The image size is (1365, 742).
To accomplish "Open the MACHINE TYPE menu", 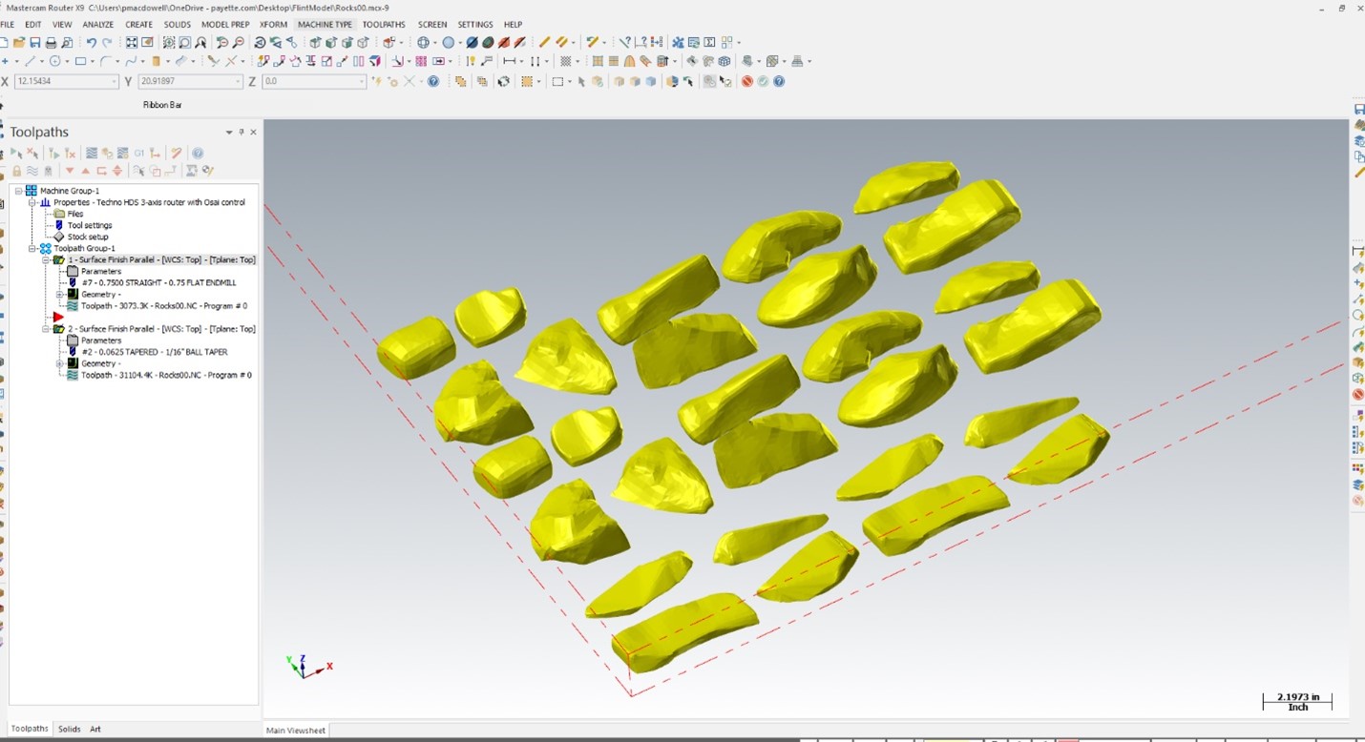I will point(325,24).
